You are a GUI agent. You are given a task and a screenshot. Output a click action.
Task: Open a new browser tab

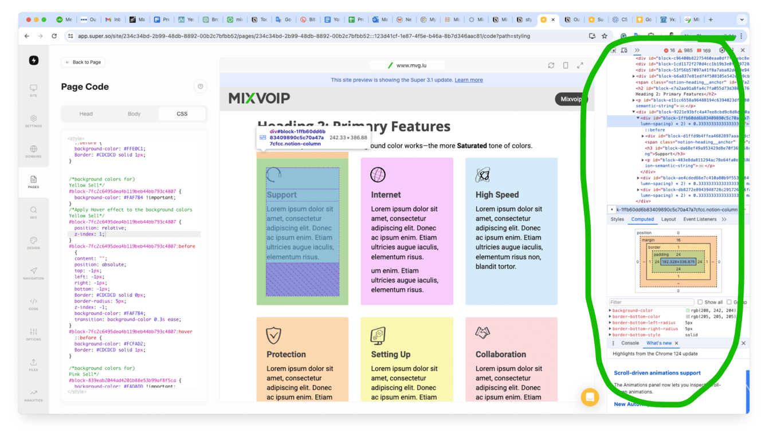(x=711, y=19)
